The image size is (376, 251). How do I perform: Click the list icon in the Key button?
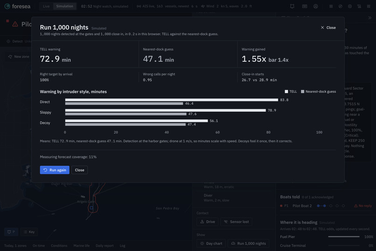(25, 232)
